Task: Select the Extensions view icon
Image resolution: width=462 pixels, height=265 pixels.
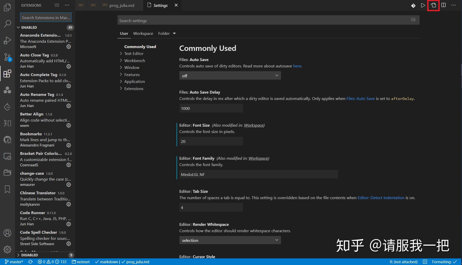Action: [x=7, y=73]
